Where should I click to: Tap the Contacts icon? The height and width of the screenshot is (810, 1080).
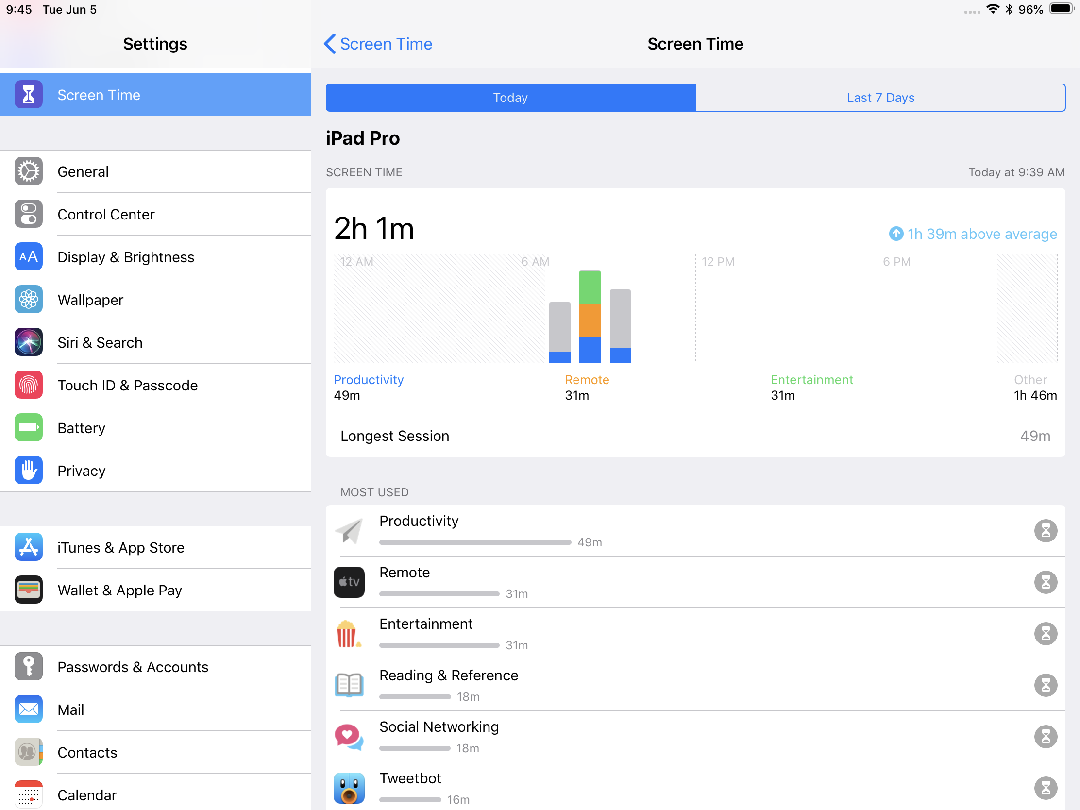pos(28,752)
